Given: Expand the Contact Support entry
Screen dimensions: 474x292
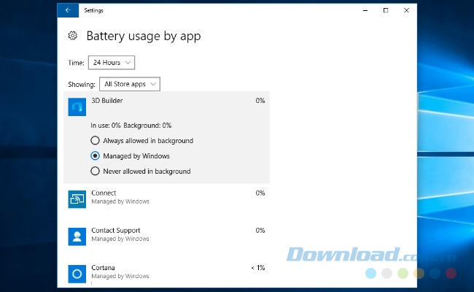Looking at the screenshot, I should pyautogui.click(x=166, y=234).
